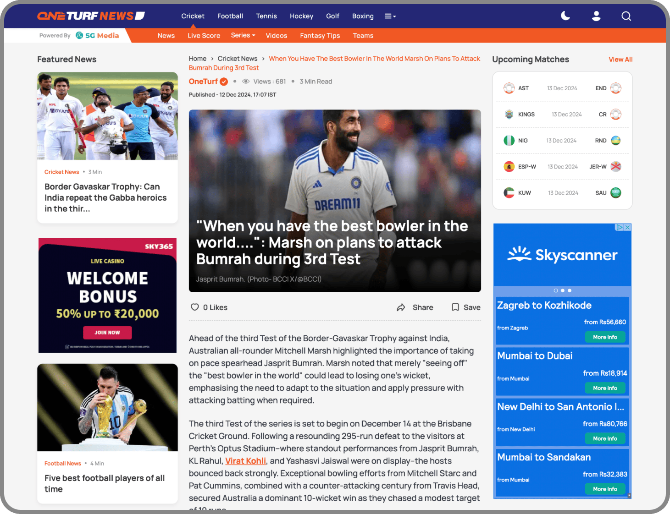
Task: Go to the Videos tab
Action: pyautogui.click(x=277, y=35)
